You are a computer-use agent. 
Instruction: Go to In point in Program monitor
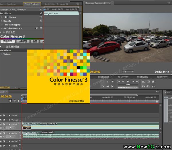(x=103, y=86)
